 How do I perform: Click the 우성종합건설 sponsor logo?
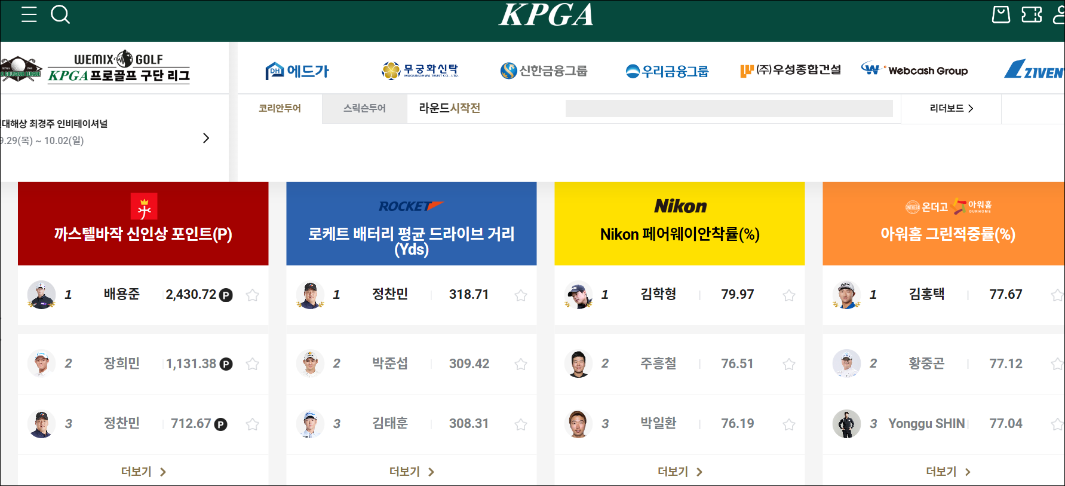click(790, 71)
